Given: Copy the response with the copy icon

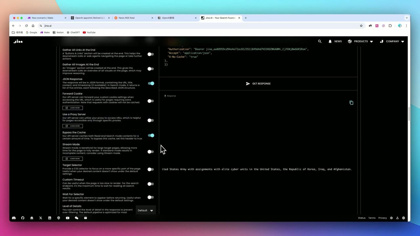Looking at the screenshot, I should coord(351,103).
